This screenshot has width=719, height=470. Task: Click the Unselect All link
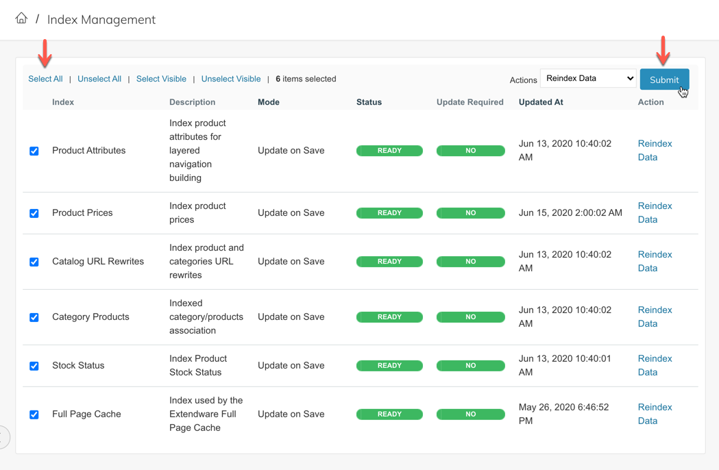[x=99, y=79]
